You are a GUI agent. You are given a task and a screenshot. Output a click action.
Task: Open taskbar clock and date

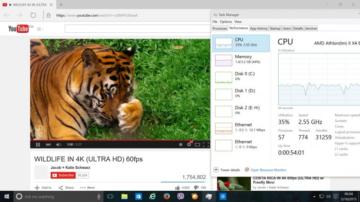(x=348, y=197)
